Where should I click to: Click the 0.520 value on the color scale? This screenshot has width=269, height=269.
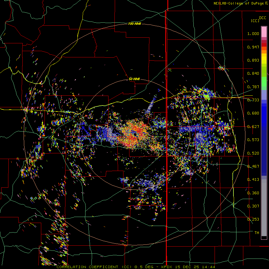click(253, 153)
